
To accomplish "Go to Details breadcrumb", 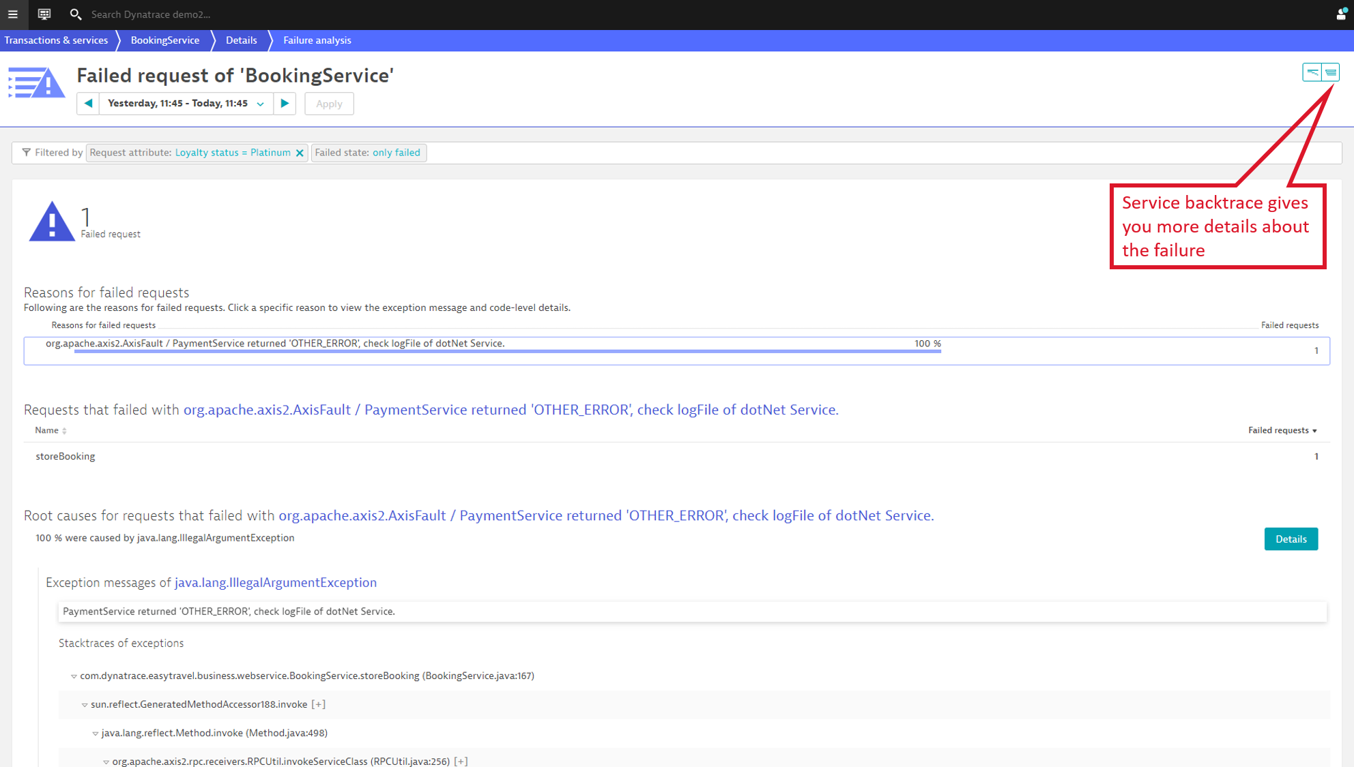I will (242, 40).
